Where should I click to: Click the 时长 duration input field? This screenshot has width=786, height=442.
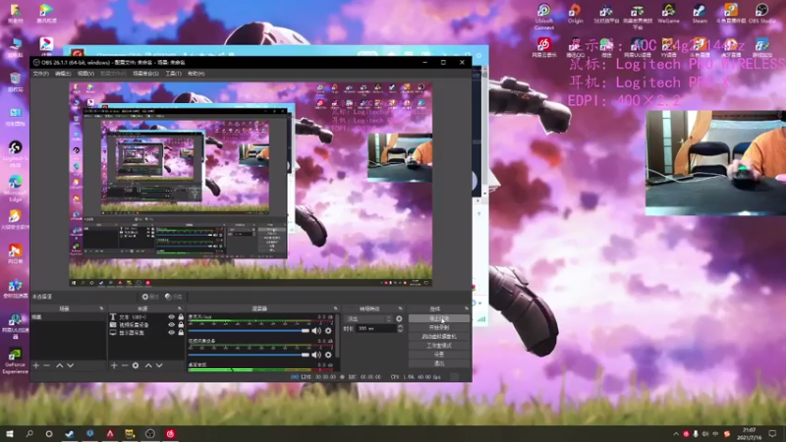(375, 328)
